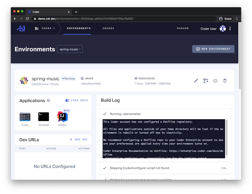The width and height of the screenshot is (252, 194).
Task: Open the MANAGE menu
Action: [183, 28]
